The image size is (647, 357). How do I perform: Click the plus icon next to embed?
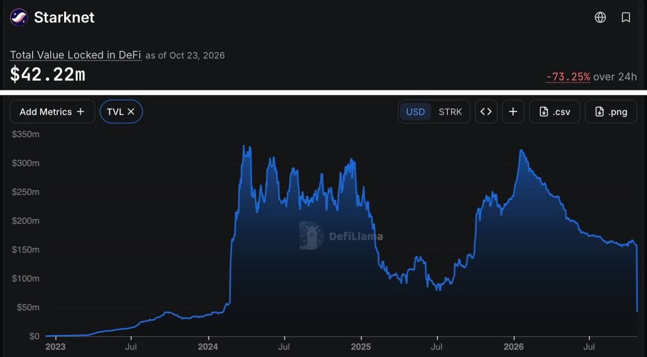[x=513, y=112]
